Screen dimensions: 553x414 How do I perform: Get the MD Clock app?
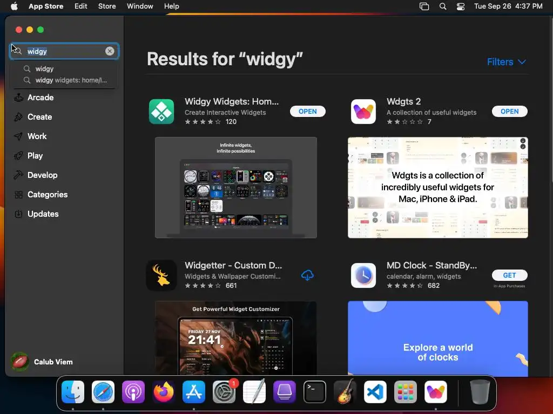point(510,275)
